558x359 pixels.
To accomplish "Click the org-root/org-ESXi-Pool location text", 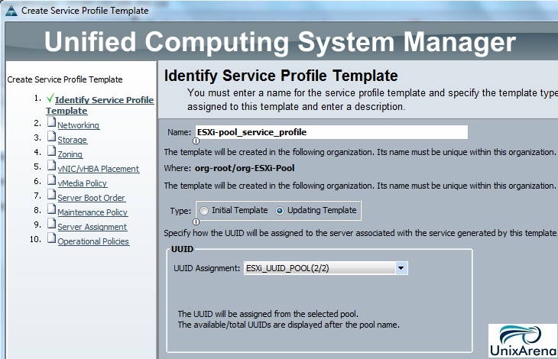I will click(245, 168).
